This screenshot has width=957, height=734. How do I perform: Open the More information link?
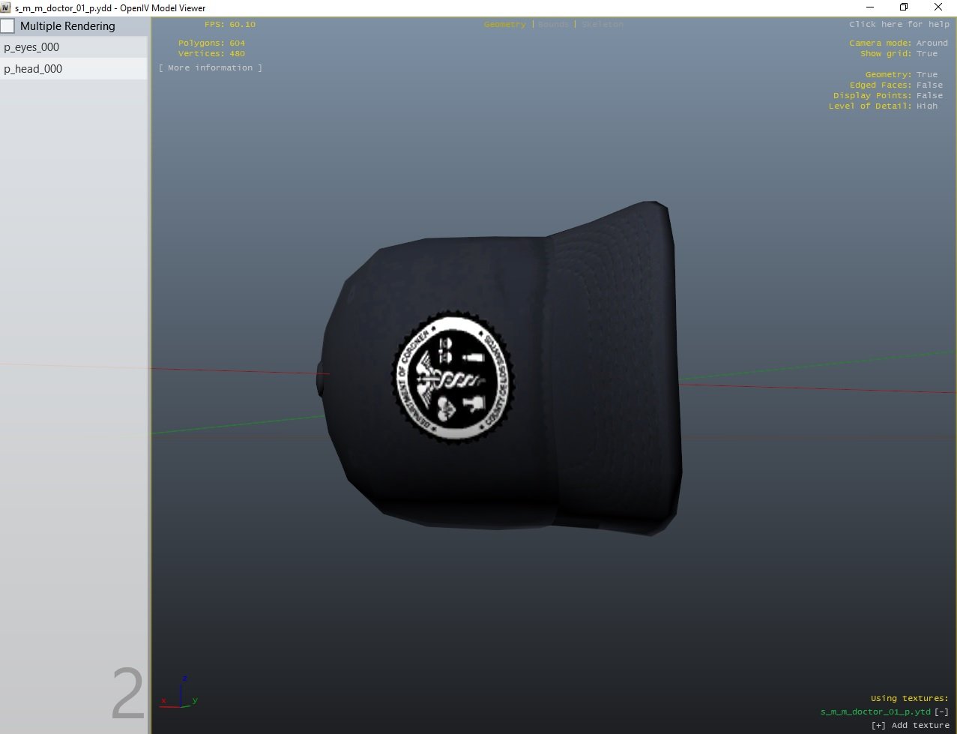point(211,68)
